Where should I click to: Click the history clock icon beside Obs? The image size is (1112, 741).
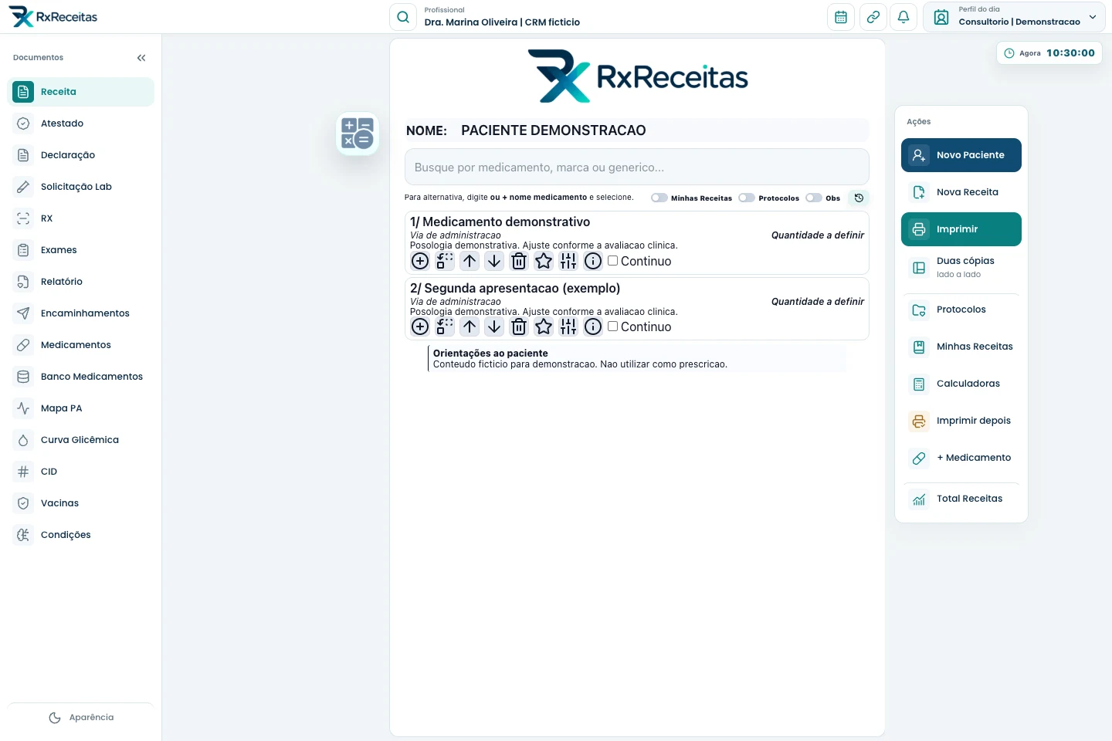click(x=859, y=198)
